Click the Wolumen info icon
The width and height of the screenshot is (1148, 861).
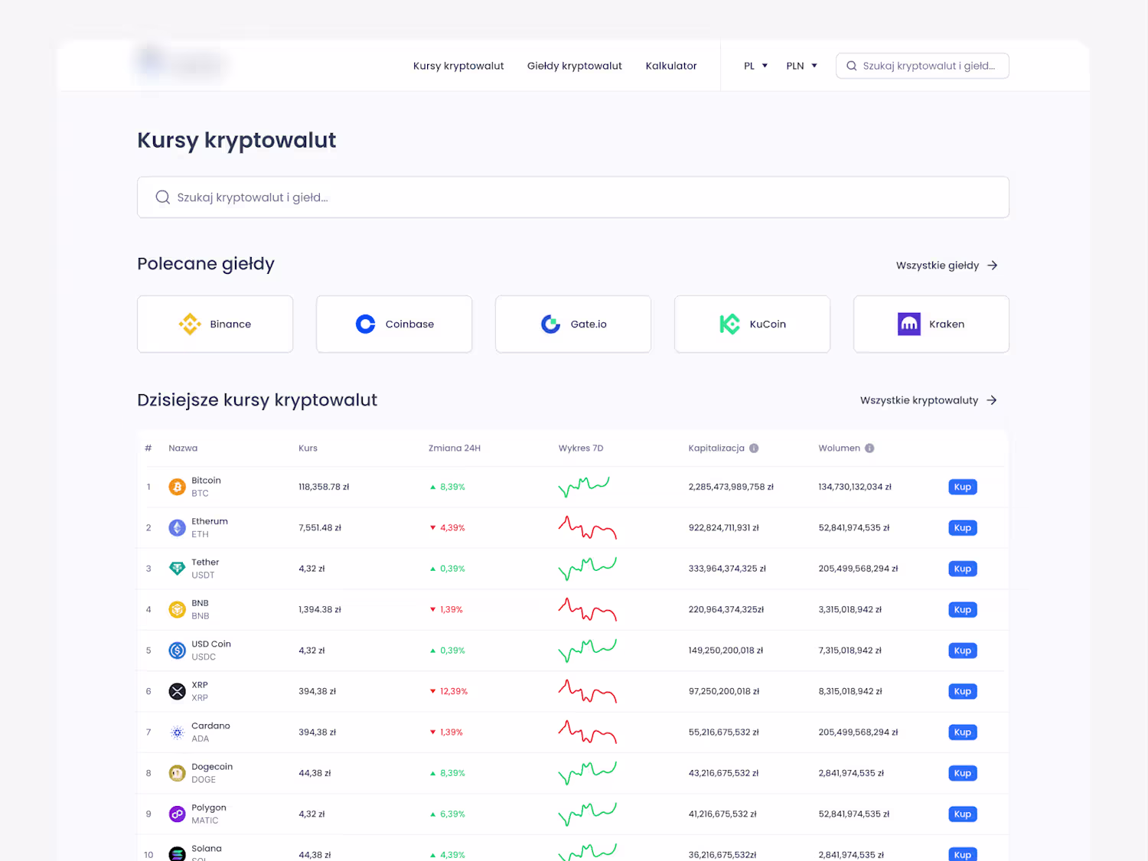869,448
